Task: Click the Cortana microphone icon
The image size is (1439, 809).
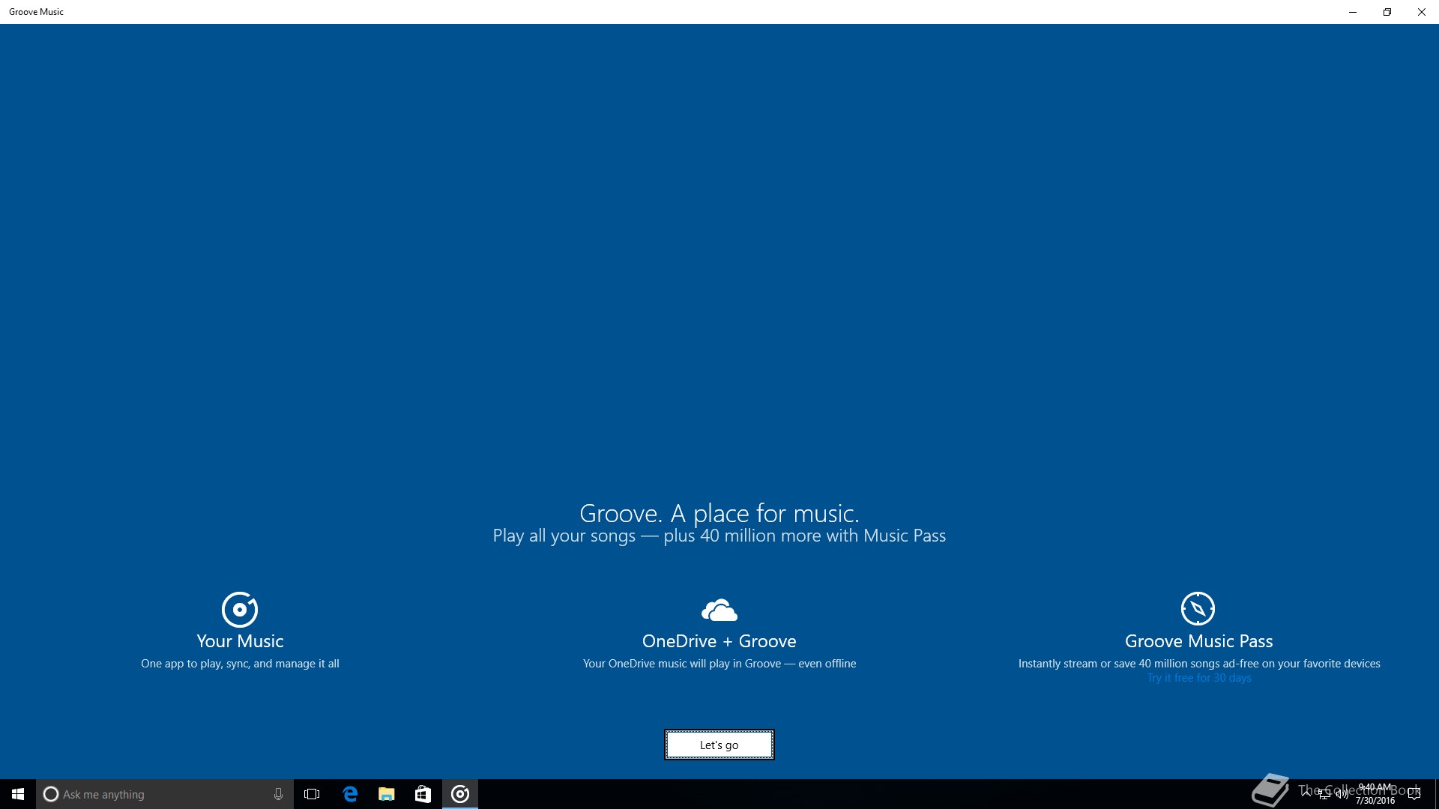Action: point(278,794)
